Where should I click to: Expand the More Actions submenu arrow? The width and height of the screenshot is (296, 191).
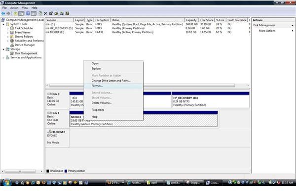tap(293, 31)
